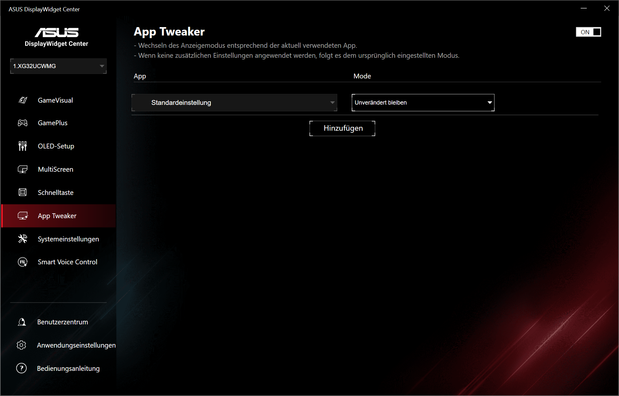The image size is (619, 396).
Task: Click the Bedienungsanleitung question mark icon
Action: point(22,368)
